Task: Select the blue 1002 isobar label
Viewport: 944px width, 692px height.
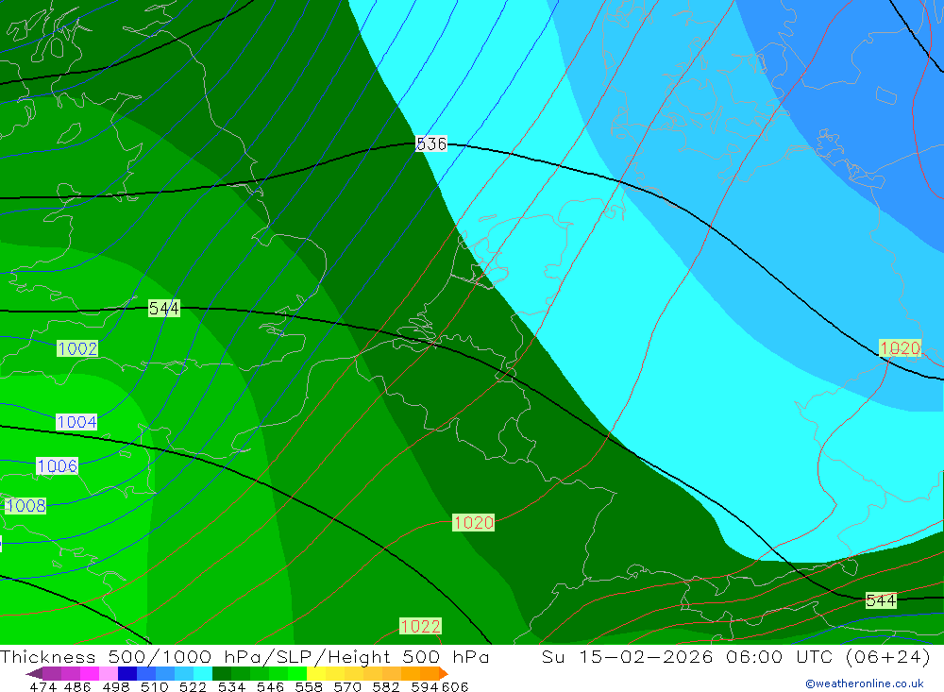Action: pyautogui.click(x=77, y=348)
